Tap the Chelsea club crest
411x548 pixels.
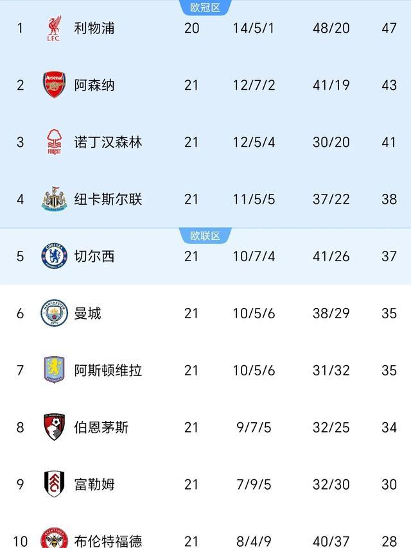[54, 256]
